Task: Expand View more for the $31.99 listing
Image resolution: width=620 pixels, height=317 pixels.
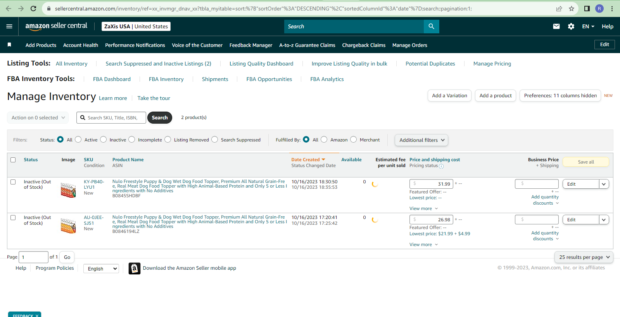Action: [x=423, y=208]
